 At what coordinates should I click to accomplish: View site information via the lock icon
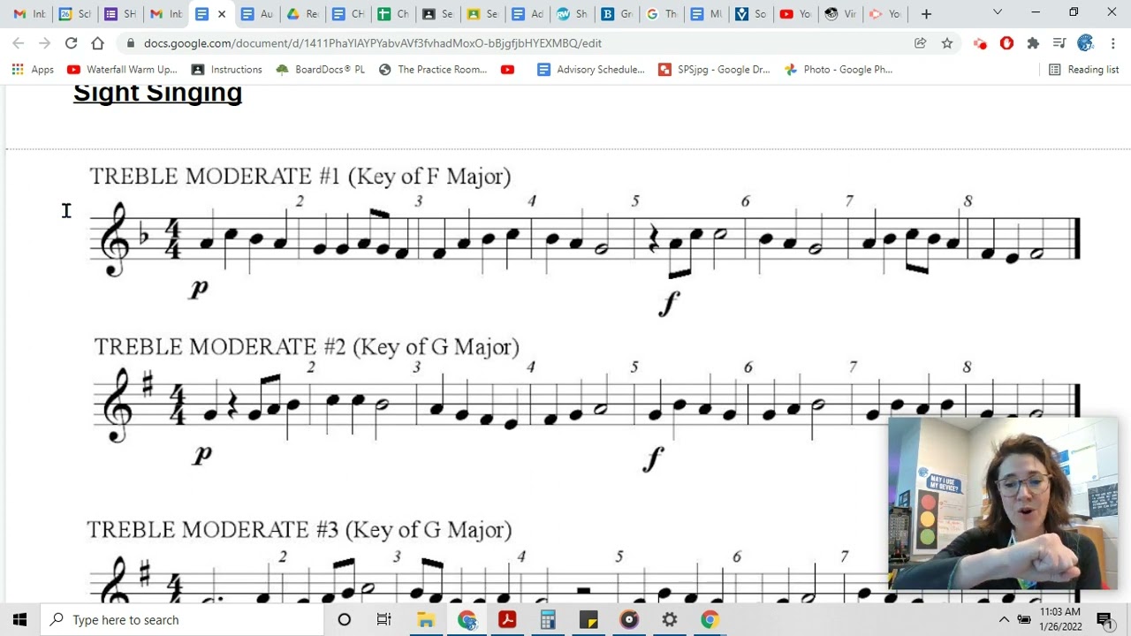coord(130,42)
